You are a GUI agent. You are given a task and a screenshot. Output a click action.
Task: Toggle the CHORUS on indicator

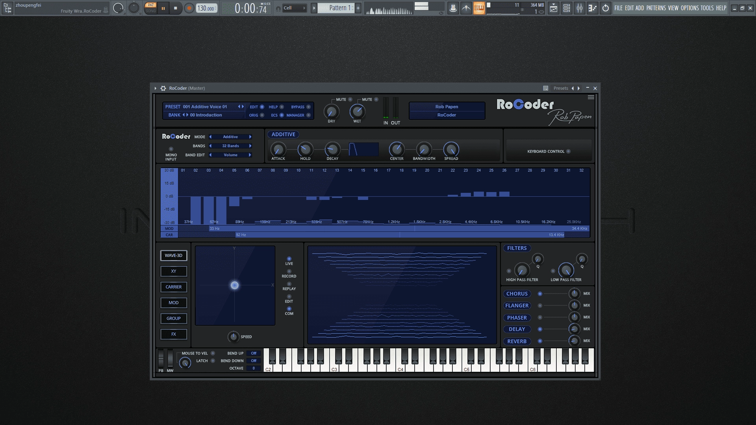tap(540, 294)
